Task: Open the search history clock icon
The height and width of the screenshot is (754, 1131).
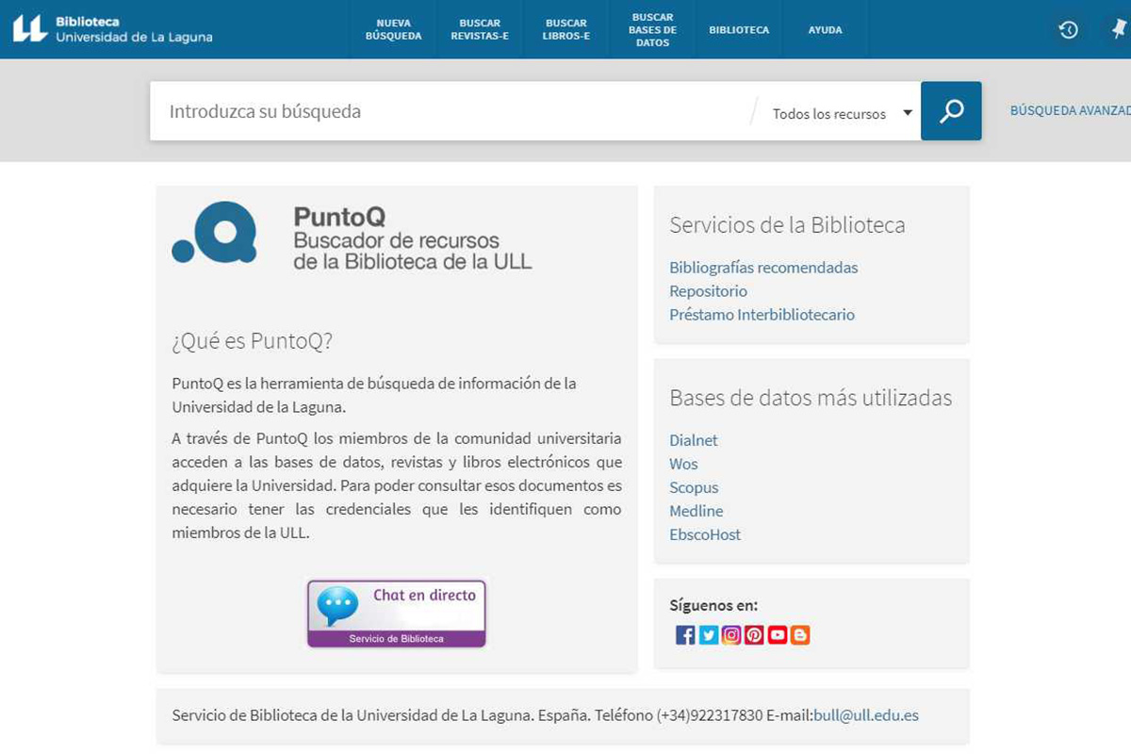Action: coord(1068,30)
